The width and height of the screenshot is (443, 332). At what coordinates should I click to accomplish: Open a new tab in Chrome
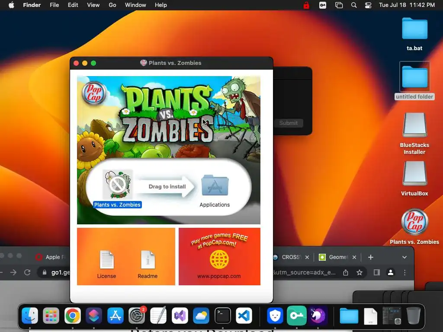(x=371, y=257)
